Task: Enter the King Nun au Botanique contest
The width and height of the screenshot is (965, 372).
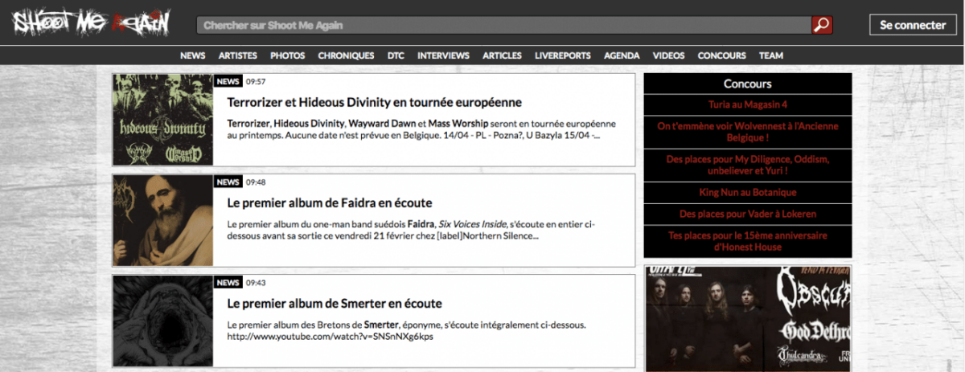Action: (747, 192)
